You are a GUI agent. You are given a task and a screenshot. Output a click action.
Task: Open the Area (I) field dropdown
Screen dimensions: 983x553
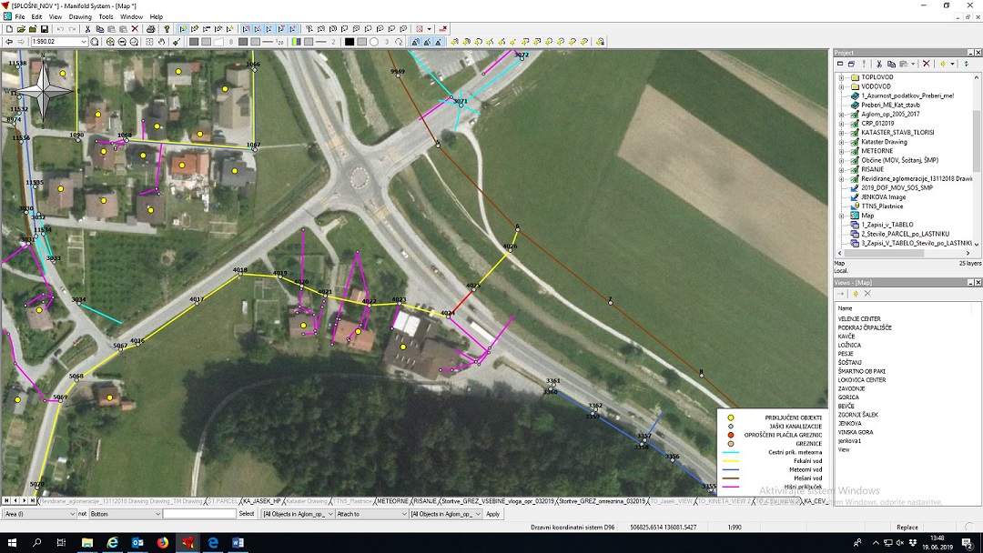point(71,514)
